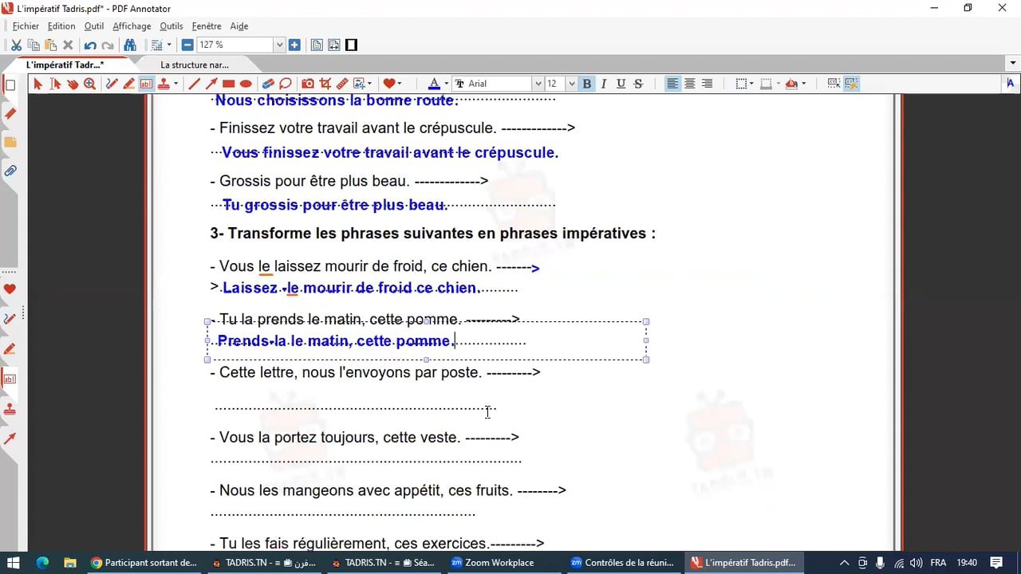Open the Fenêtre menu
The width and height of the screenshot is (1021, 574).
(x=207, y=26)
